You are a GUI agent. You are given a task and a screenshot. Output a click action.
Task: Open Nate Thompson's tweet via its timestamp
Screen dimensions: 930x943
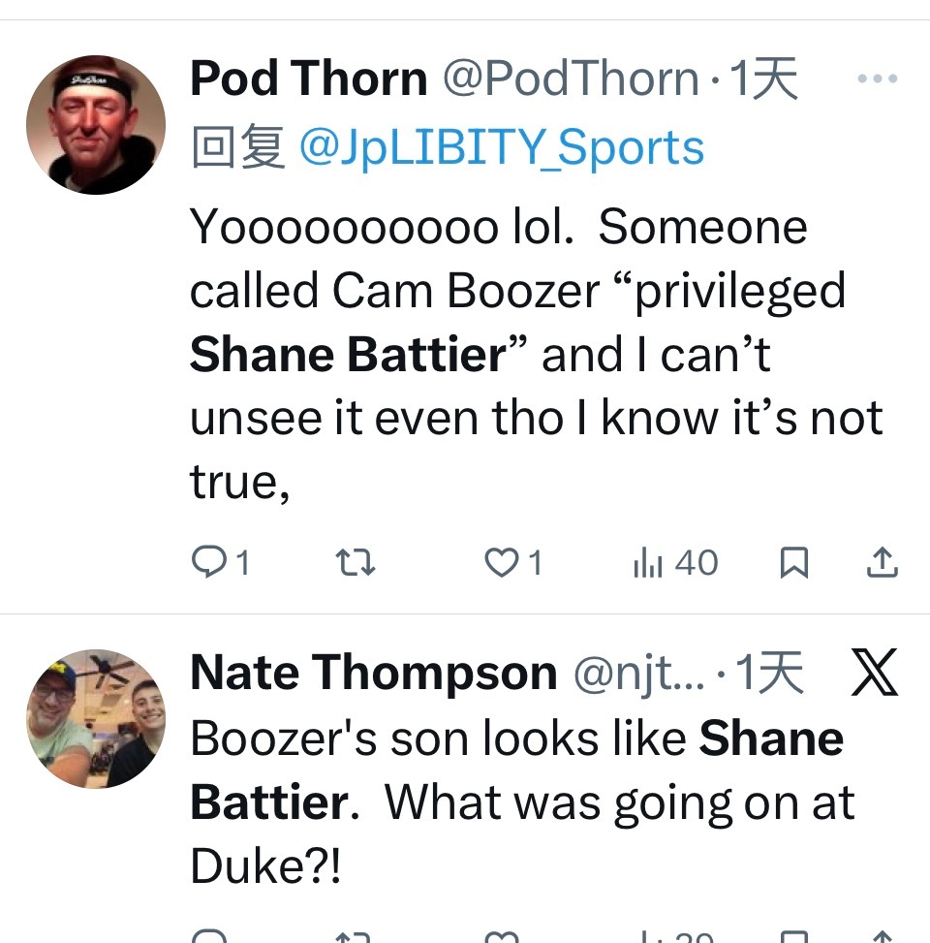(769, 674)
